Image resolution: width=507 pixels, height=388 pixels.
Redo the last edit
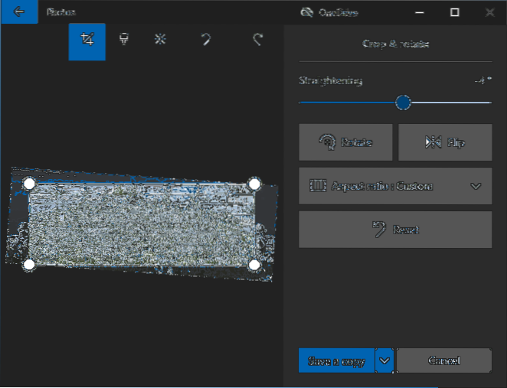pyautogui.click(x=257, y=40)
